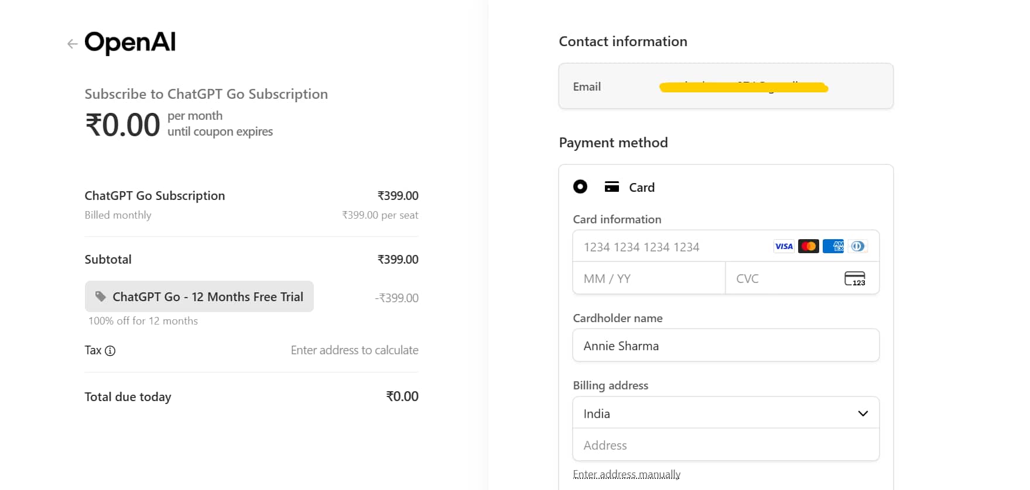
Task: Open the India country dropdown
Action: (x=726, y=413)
